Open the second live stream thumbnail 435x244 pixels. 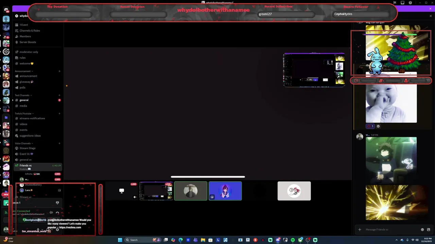(x=156, y=191)
